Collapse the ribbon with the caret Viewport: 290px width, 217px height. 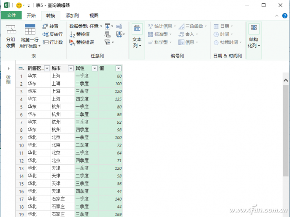tap(277, 16)
